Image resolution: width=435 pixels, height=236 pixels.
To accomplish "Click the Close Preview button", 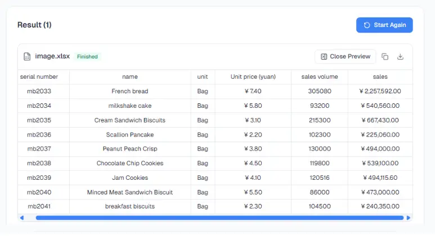I will point(346,56).
